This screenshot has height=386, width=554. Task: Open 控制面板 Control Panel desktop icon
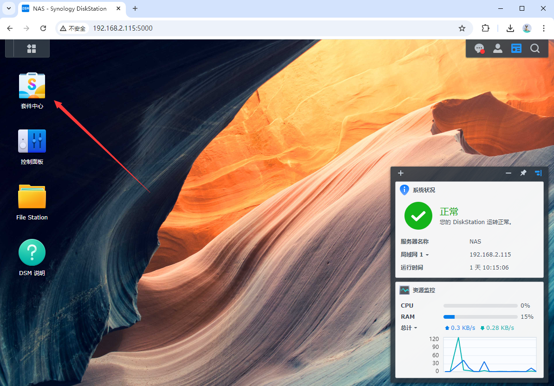pos(32,142)
